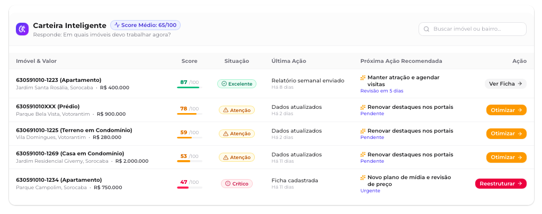Select property 630591010-1269 (Casa em Condomínio)
Viewport: 542px width, 214px height.
pos(70,154)
